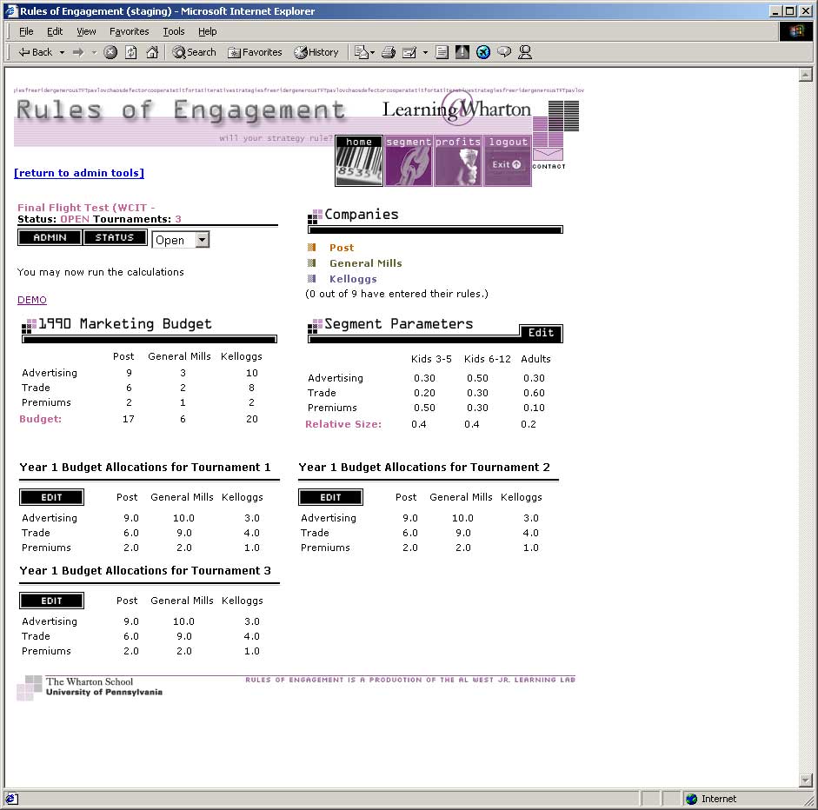Click the Kelloggs company link

coord(353,279)
